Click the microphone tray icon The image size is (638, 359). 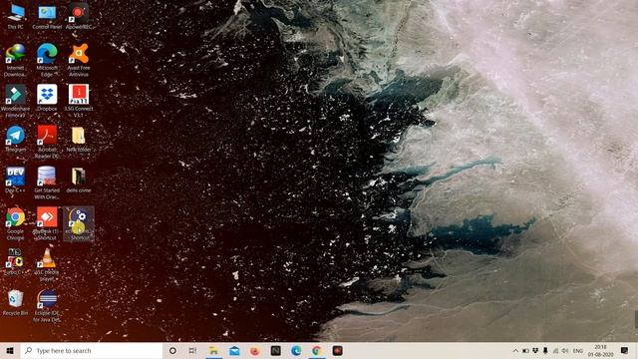(545, 350)
